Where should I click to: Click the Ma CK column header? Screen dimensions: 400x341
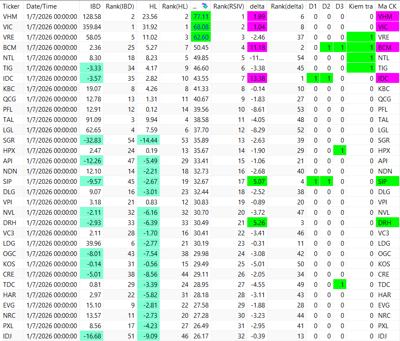(x=387, y=6)
